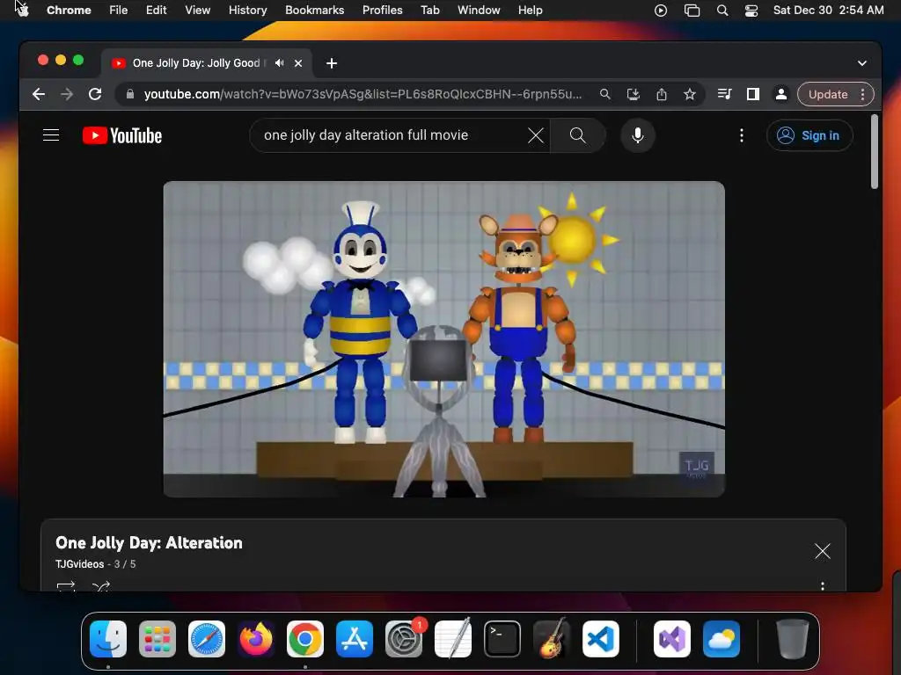Open Visual Studio Code from Dock

pos(600,639)
